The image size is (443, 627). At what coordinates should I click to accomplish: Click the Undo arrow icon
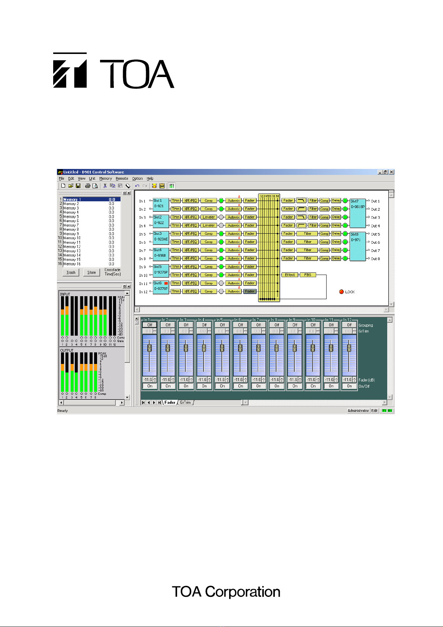[137, 186]
